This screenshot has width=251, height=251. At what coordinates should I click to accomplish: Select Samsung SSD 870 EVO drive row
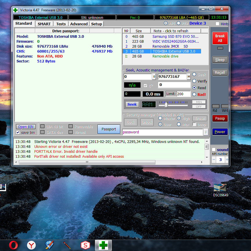[162, 36]
